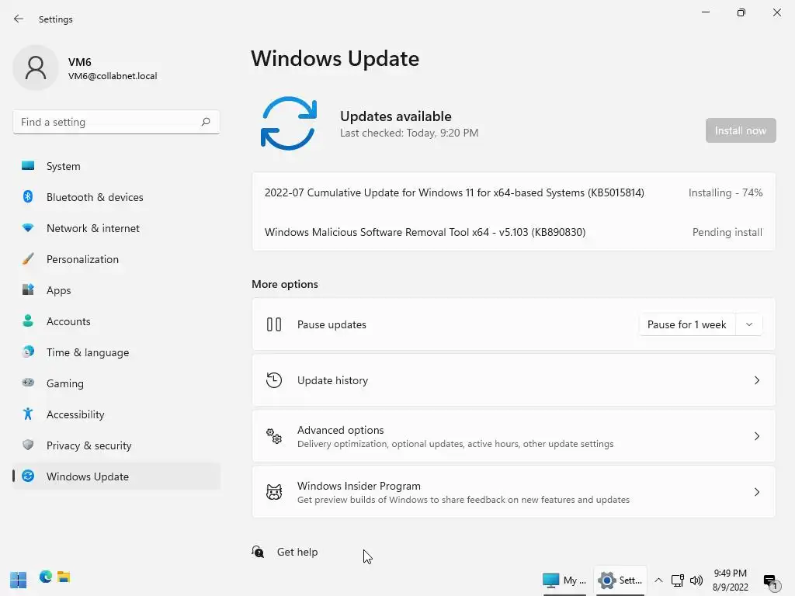Open the notification center icon
Image resolution: width=795 pixels, height=596 pixels.
771,582
